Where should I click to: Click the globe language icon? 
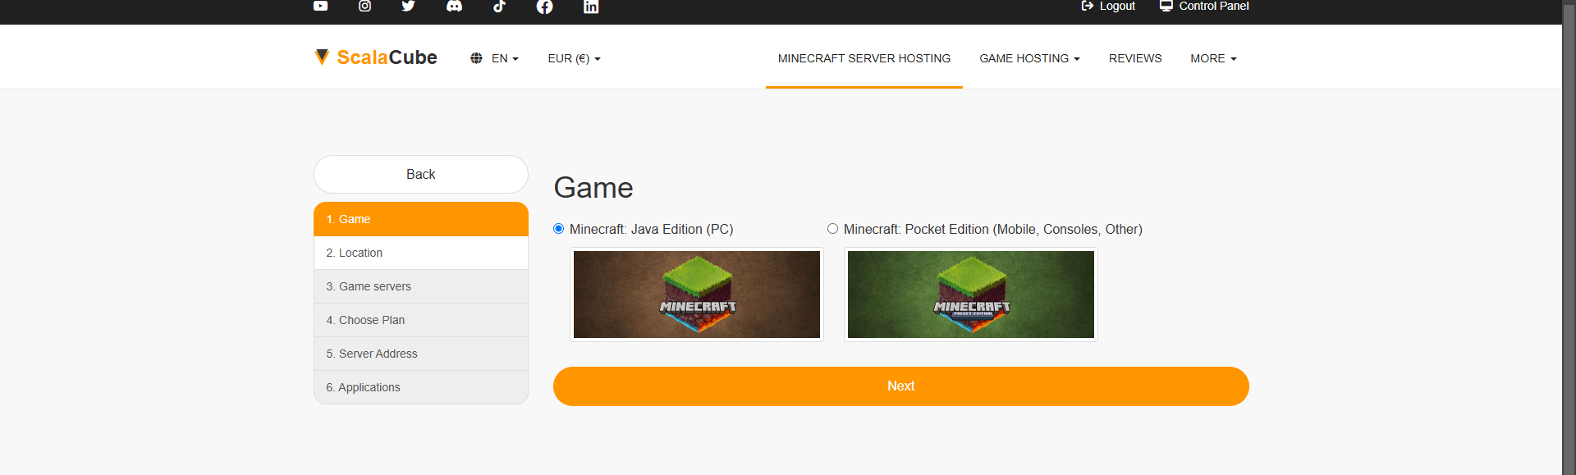point(476,58)
